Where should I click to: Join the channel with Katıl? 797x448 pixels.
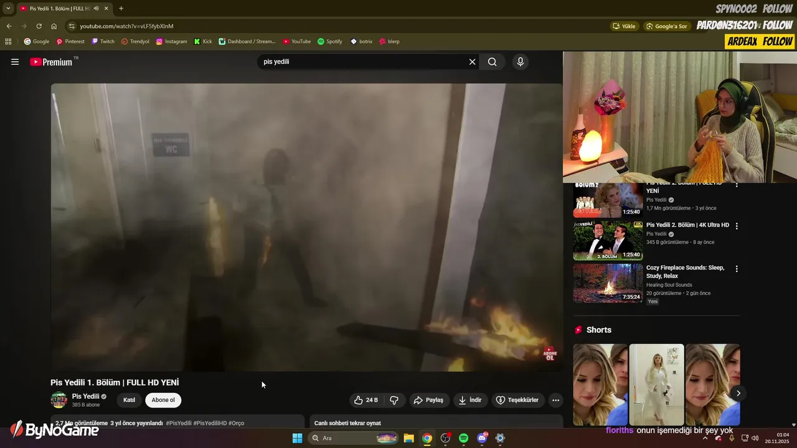coord(129,400)
